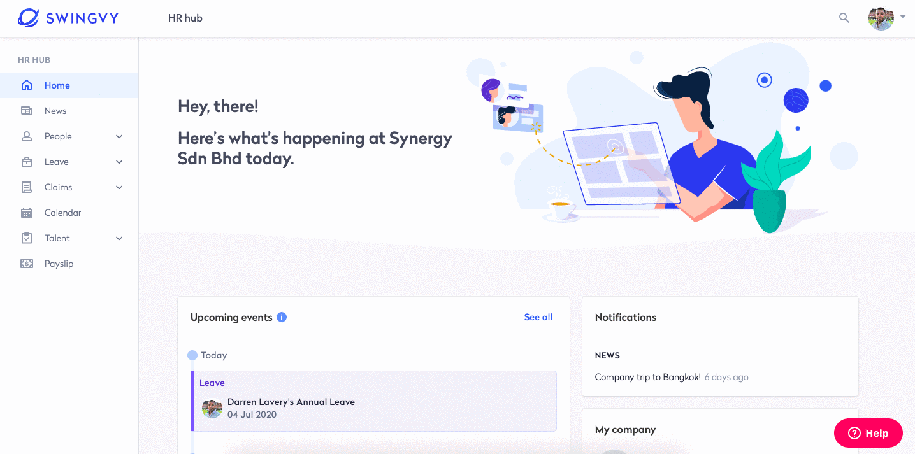
Task: Click the News icon in sidebar
Action: (27, 111)
